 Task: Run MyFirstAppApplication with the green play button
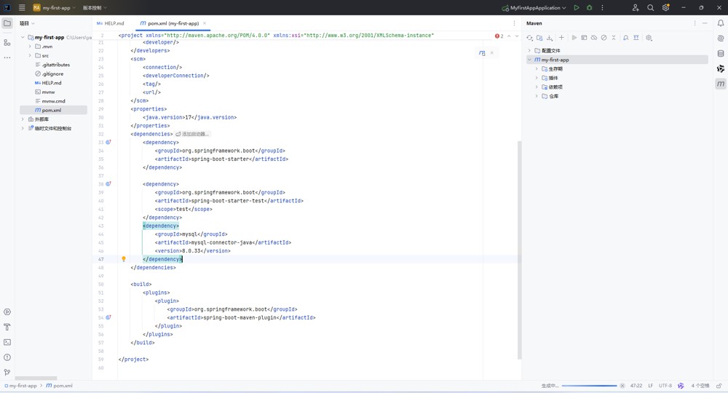click(576, 7)
